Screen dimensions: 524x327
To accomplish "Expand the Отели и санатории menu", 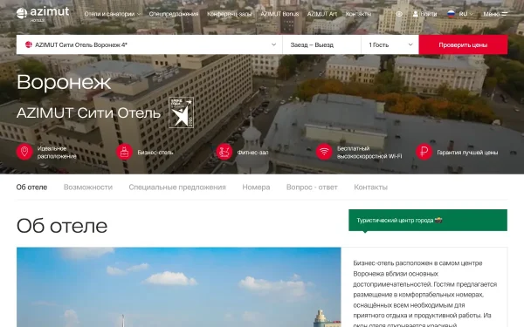I will click(x=113, y=14).
